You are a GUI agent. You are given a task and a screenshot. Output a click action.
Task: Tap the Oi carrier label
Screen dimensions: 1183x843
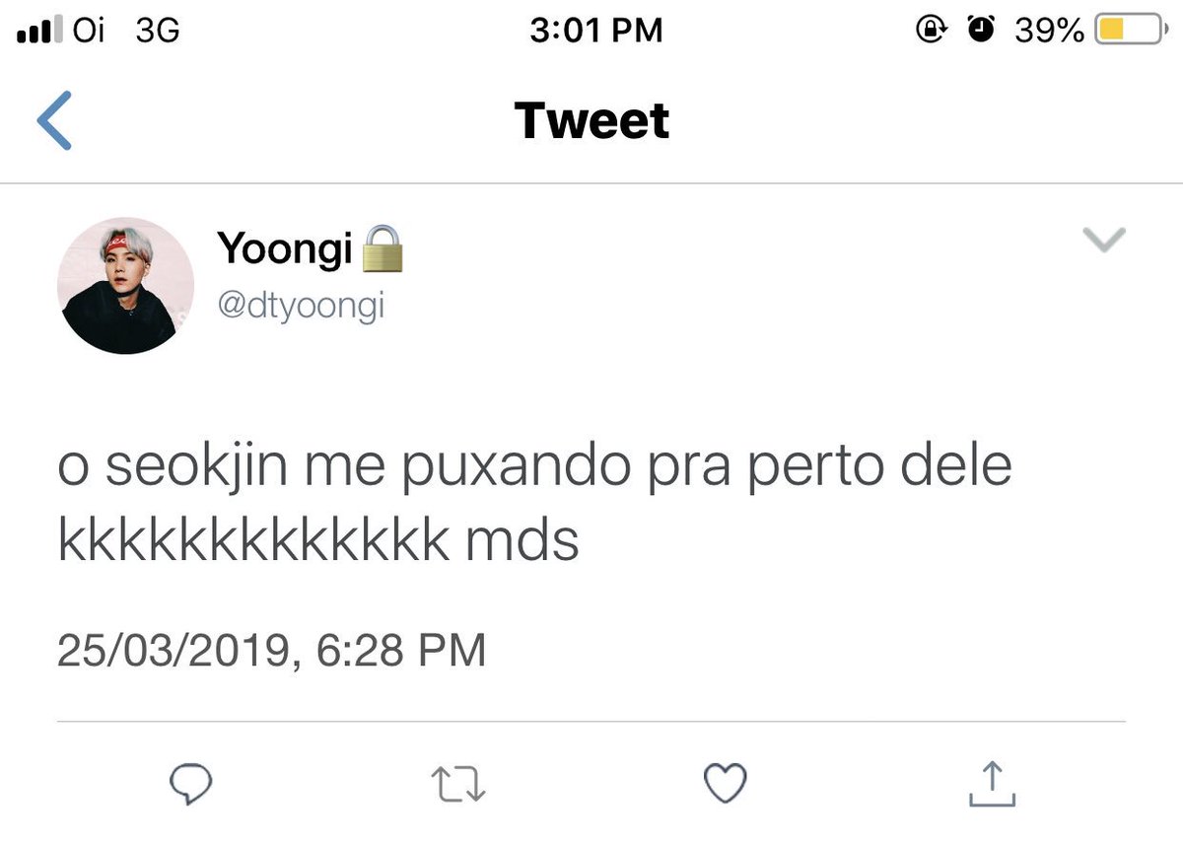[89, 31]
